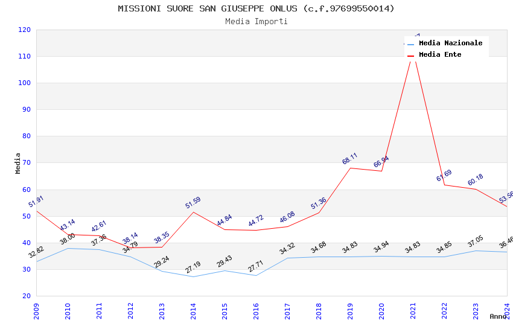Select the year 2009 on the x-axis
Viewport: 513px width, 332px height.
tap(36, 311)
